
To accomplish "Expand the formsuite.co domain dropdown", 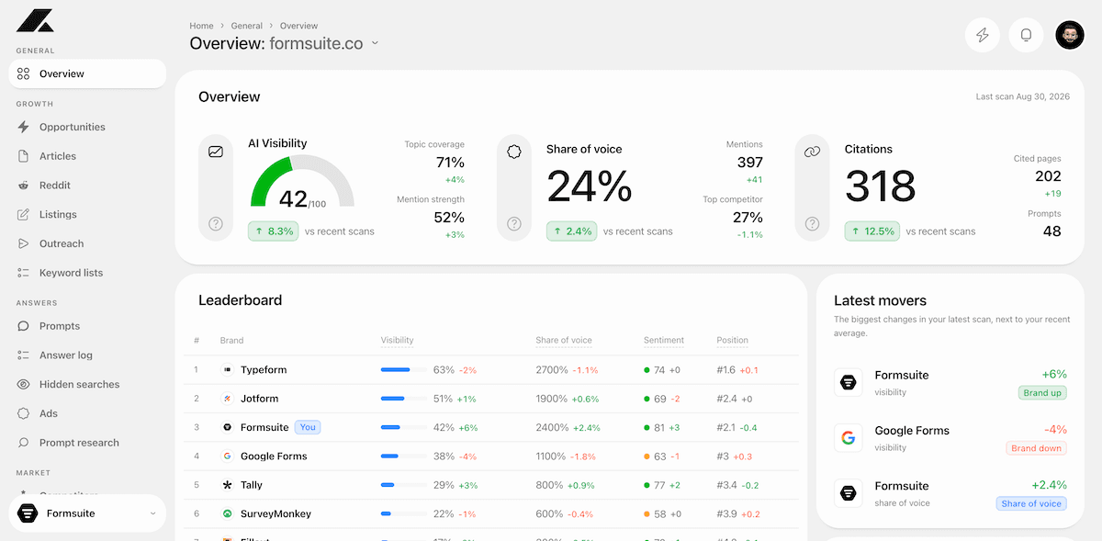I will (x=375, y=43).
